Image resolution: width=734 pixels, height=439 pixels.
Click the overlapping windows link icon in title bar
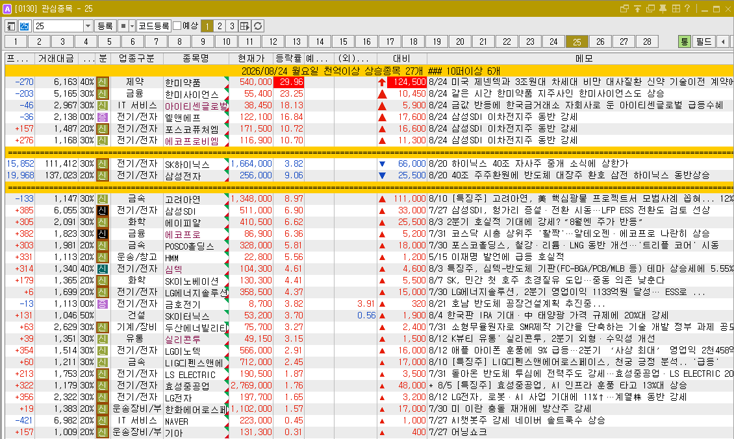point(624,8)
